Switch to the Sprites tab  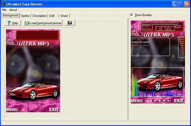pos(25,16)
